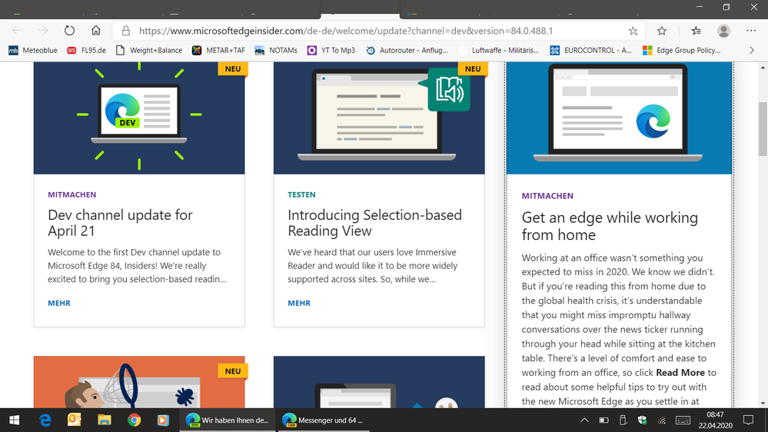Image resolution: width=768 pixels, height=432 pixels.
Task: Go to the Home page icon
Action: [96, 31]
